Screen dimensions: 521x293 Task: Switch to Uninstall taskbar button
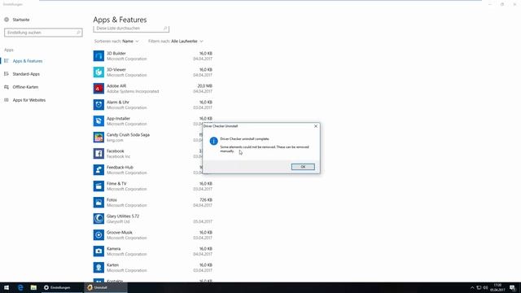(x=106, y=287)
